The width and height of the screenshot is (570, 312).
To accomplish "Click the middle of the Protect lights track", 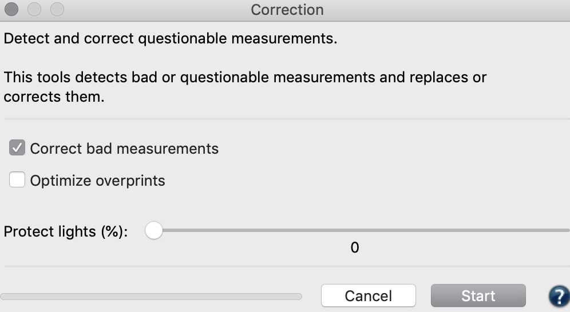I will [x=361, y=231].
